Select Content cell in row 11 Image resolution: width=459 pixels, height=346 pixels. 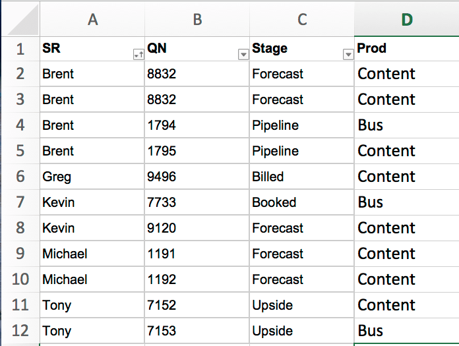(x=407, y=305)
